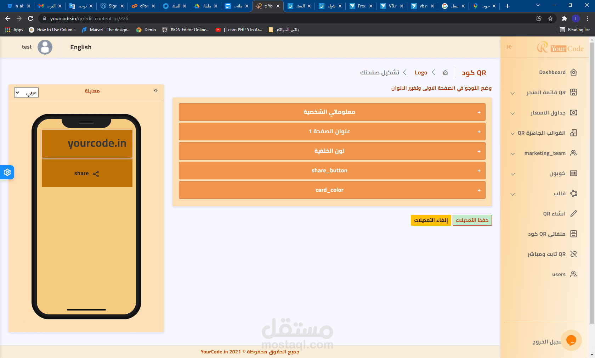Open the chat support bubble
The image size is (595, 358).
[571, 340]
